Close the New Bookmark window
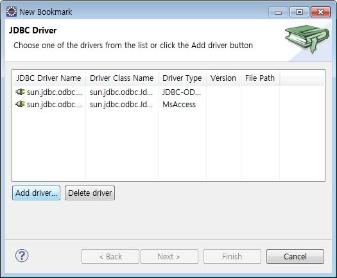 click(x=320, y=12)
